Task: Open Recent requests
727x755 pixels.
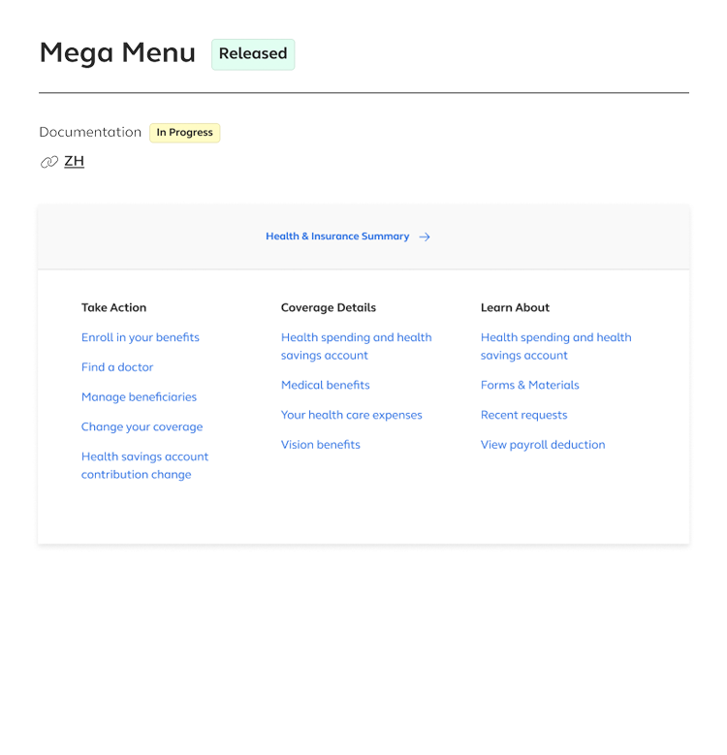Action: (523, 415)
